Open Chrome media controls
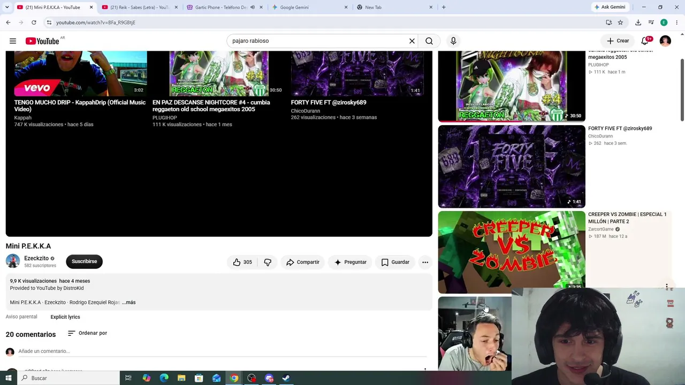 (651, 22)
